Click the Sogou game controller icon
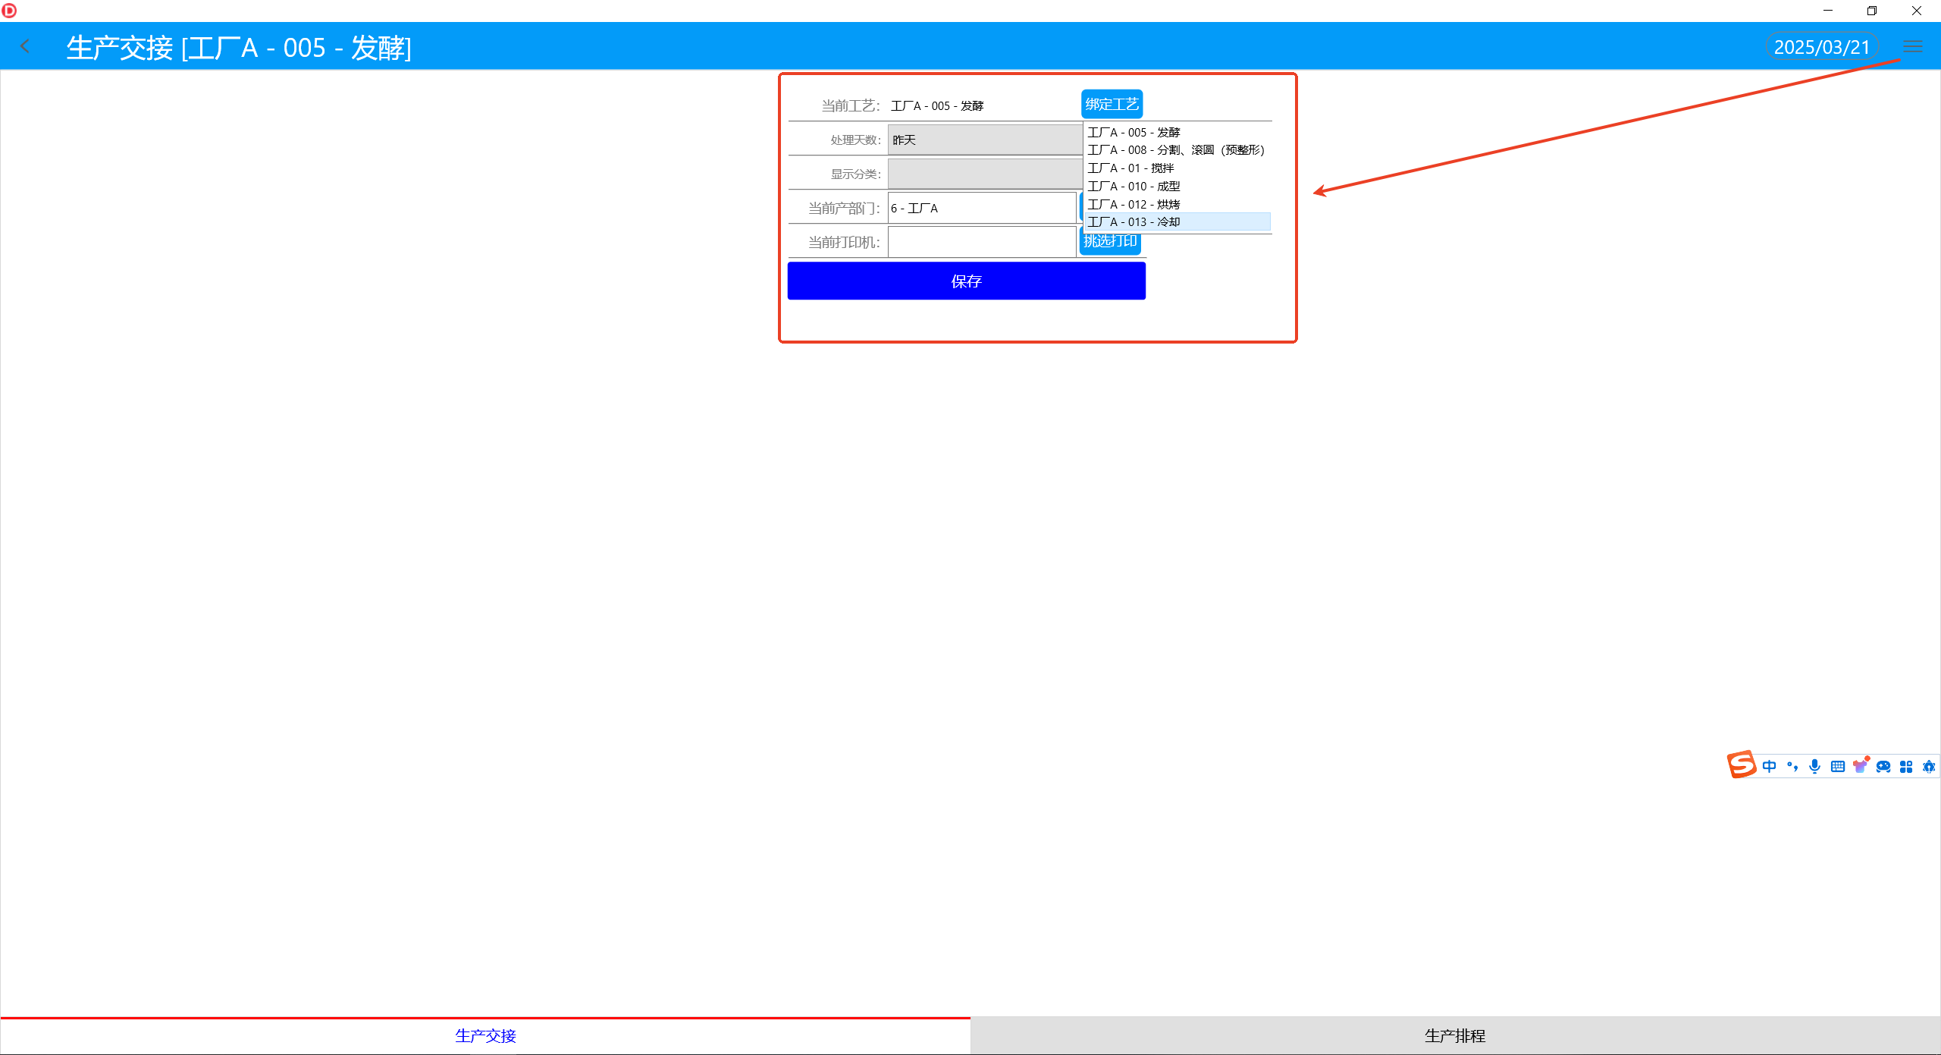The width and height of the screenshot is (1941, 1055). point(1883,766)
